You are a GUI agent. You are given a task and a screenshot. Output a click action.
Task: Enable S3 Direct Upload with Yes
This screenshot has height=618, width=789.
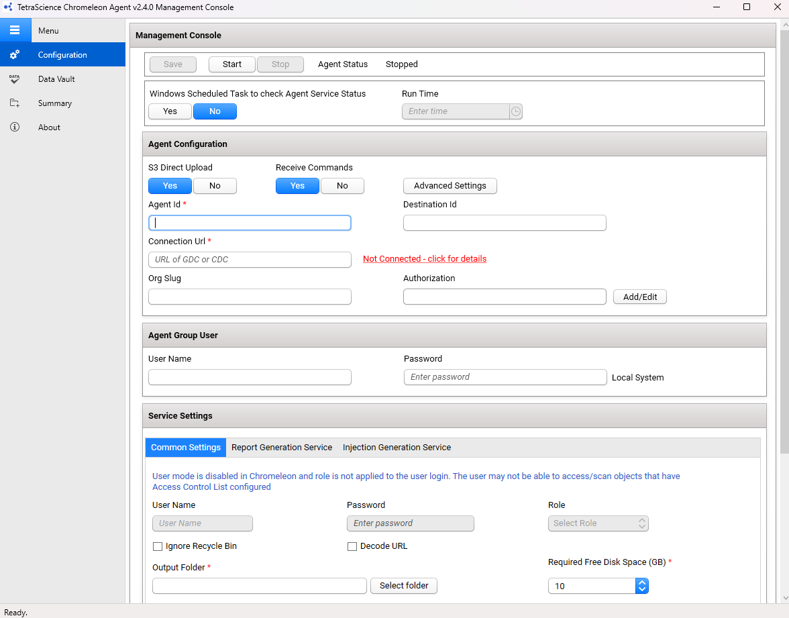(170, 186)
